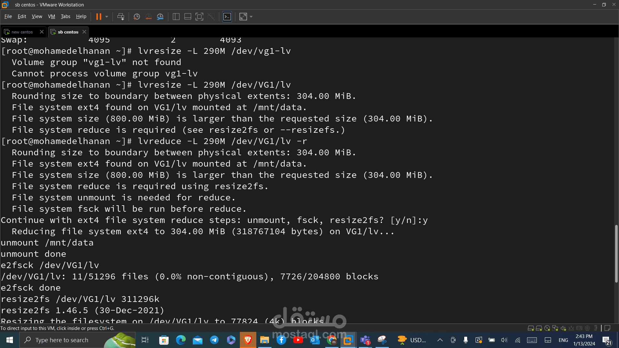Open the volume control in the tray
This screenshot has height=348, width=619.
504,340
